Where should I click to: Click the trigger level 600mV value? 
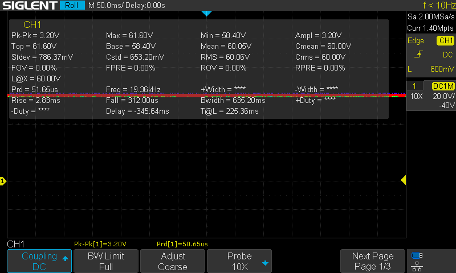442,69
